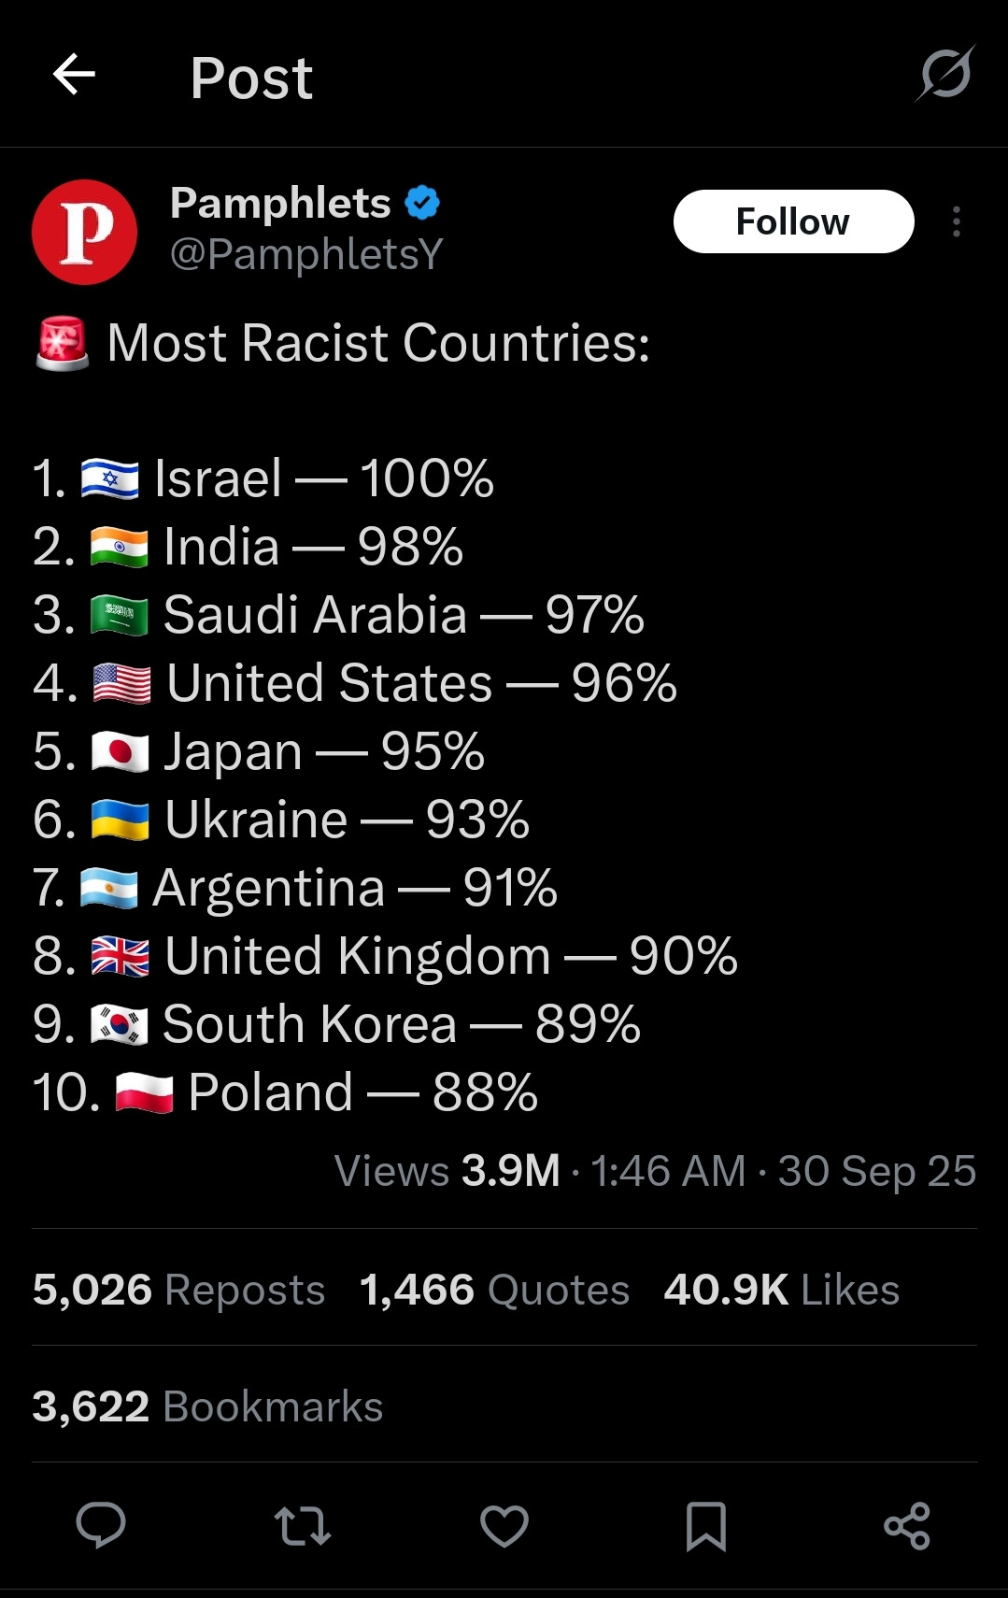Share the post via share icon
Image resolution: width=1008 pixels, height=1598 pixels.
907,1525
